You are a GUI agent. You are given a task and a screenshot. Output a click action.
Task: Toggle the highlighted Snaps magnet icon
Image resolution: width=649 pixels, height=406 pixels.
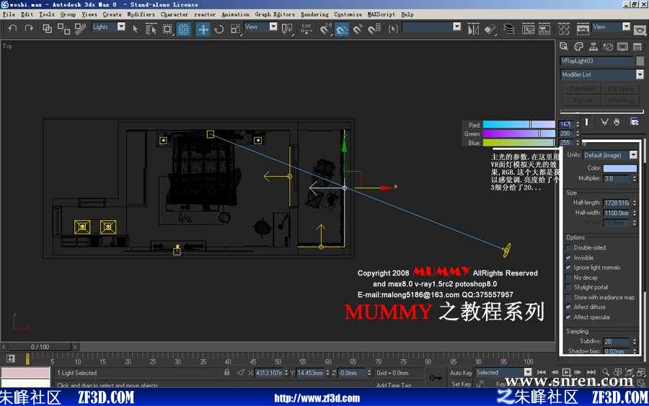[x=342, y=29]
